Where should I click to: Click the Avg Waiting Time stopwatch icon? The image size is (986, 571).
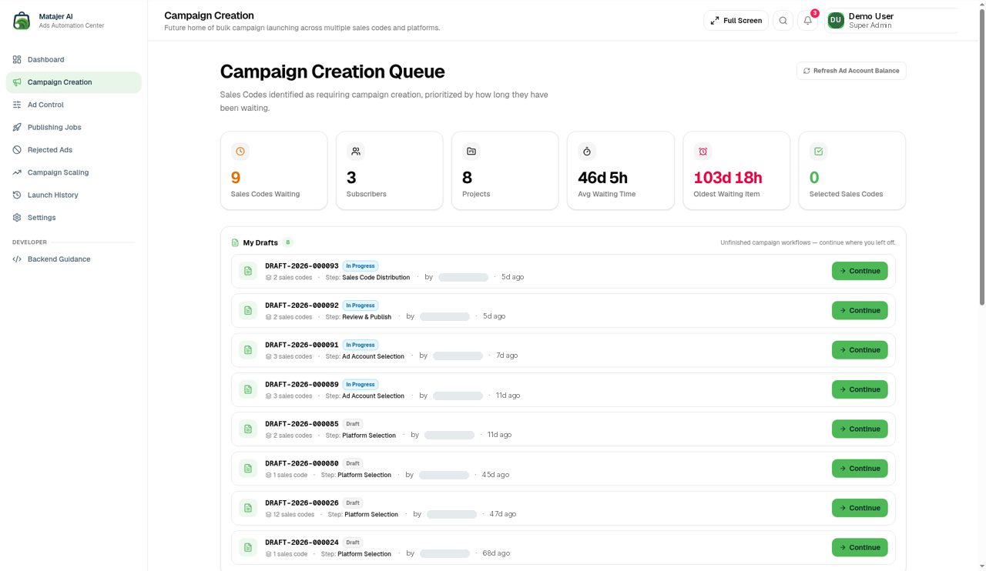[x=587, y=152]
